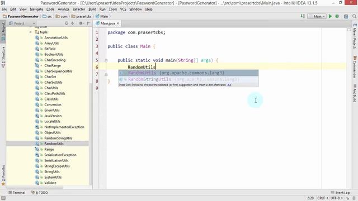This screenshot has width=358, height=201.
Task: Select EnumUtils class in the tree
Action: pos(52,111)
